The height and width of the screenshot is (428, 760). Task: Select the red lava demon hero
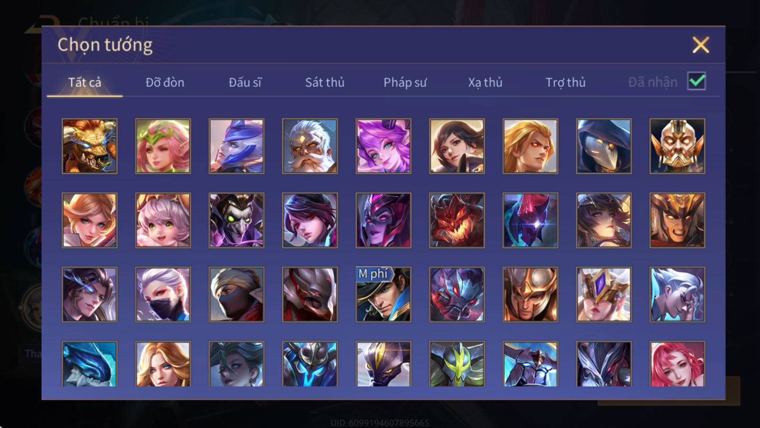457,220
